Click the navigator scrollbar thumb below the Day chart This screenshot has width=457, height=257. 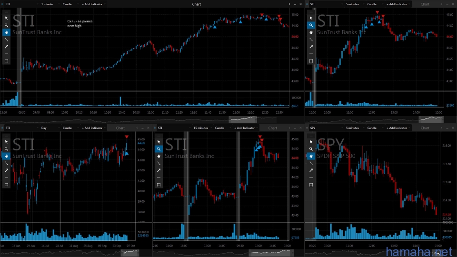point(129,252)
